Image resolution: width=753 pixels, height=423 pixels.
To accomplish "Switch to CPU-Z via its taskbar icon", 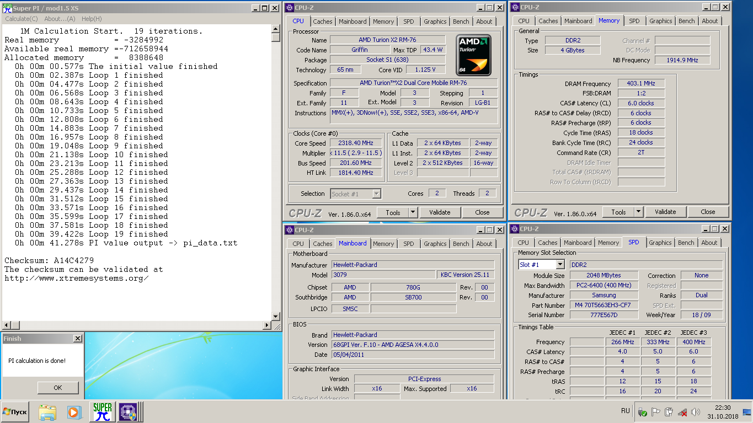I will point(127,411).
